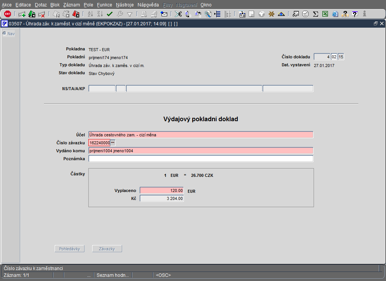
Task: Click the Sigma sum icon
Action: (x=315, y=14)
